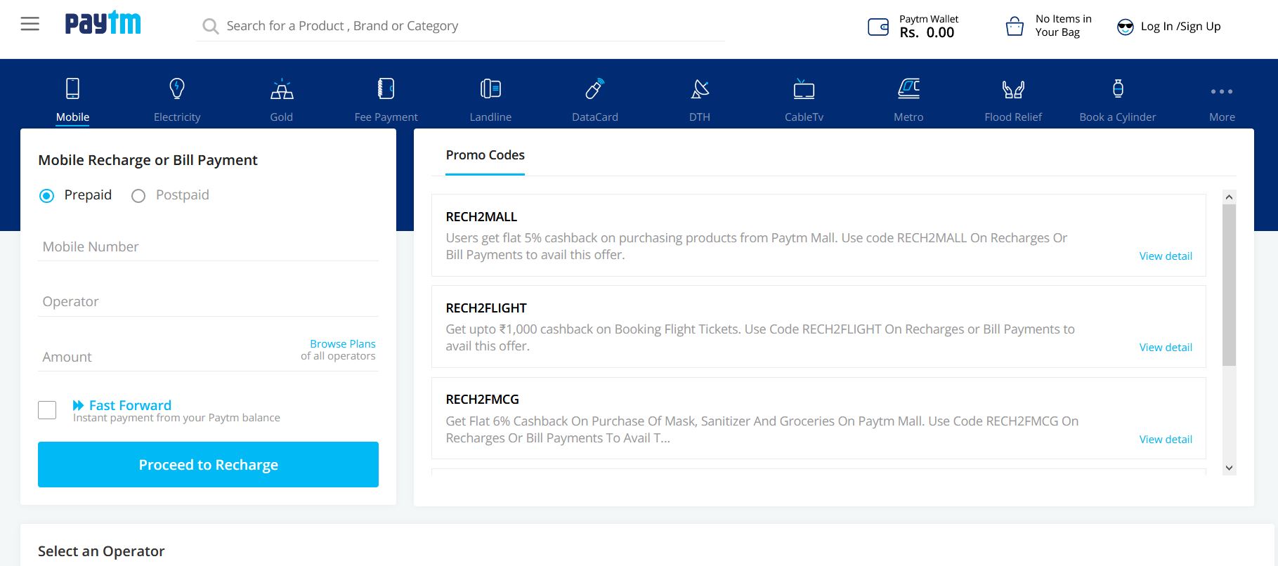The width and height of the screenshot is (1278, 566).
Task: Select the Electricity bulb icon
Action: (x=177, y=88)
